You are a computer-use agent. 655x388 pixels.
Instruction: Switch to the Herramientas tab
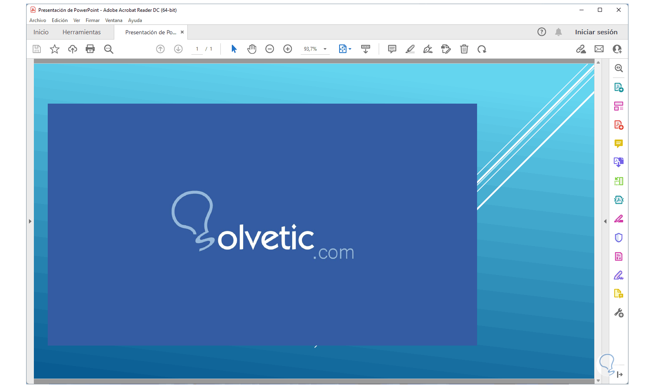[82, 32]
